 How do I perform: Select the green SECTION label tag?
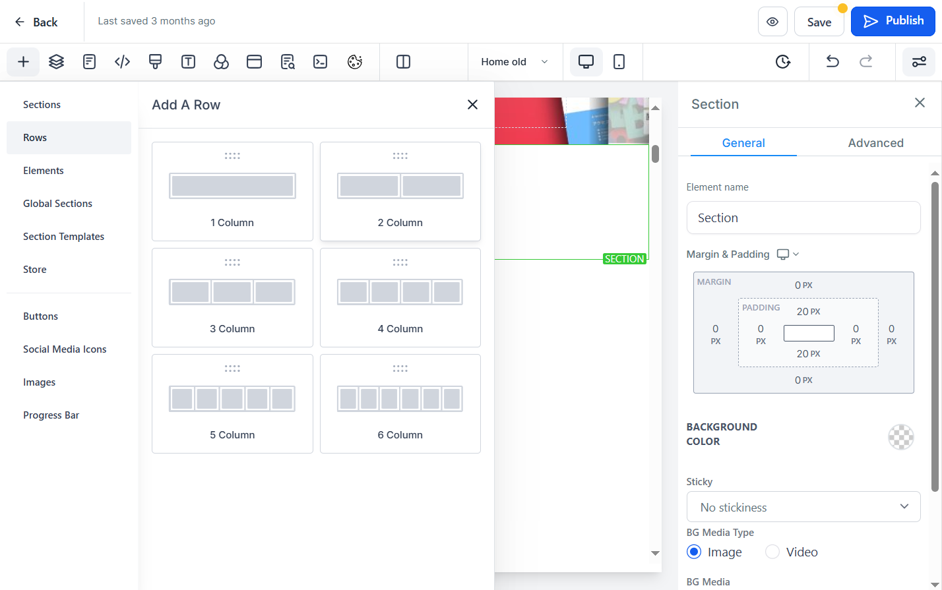(625, 259)
